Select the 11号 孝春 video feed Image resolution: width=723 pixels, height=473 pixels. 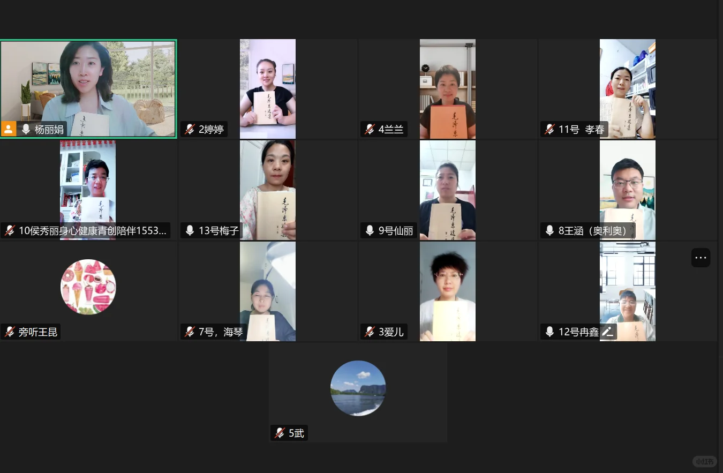628,89
